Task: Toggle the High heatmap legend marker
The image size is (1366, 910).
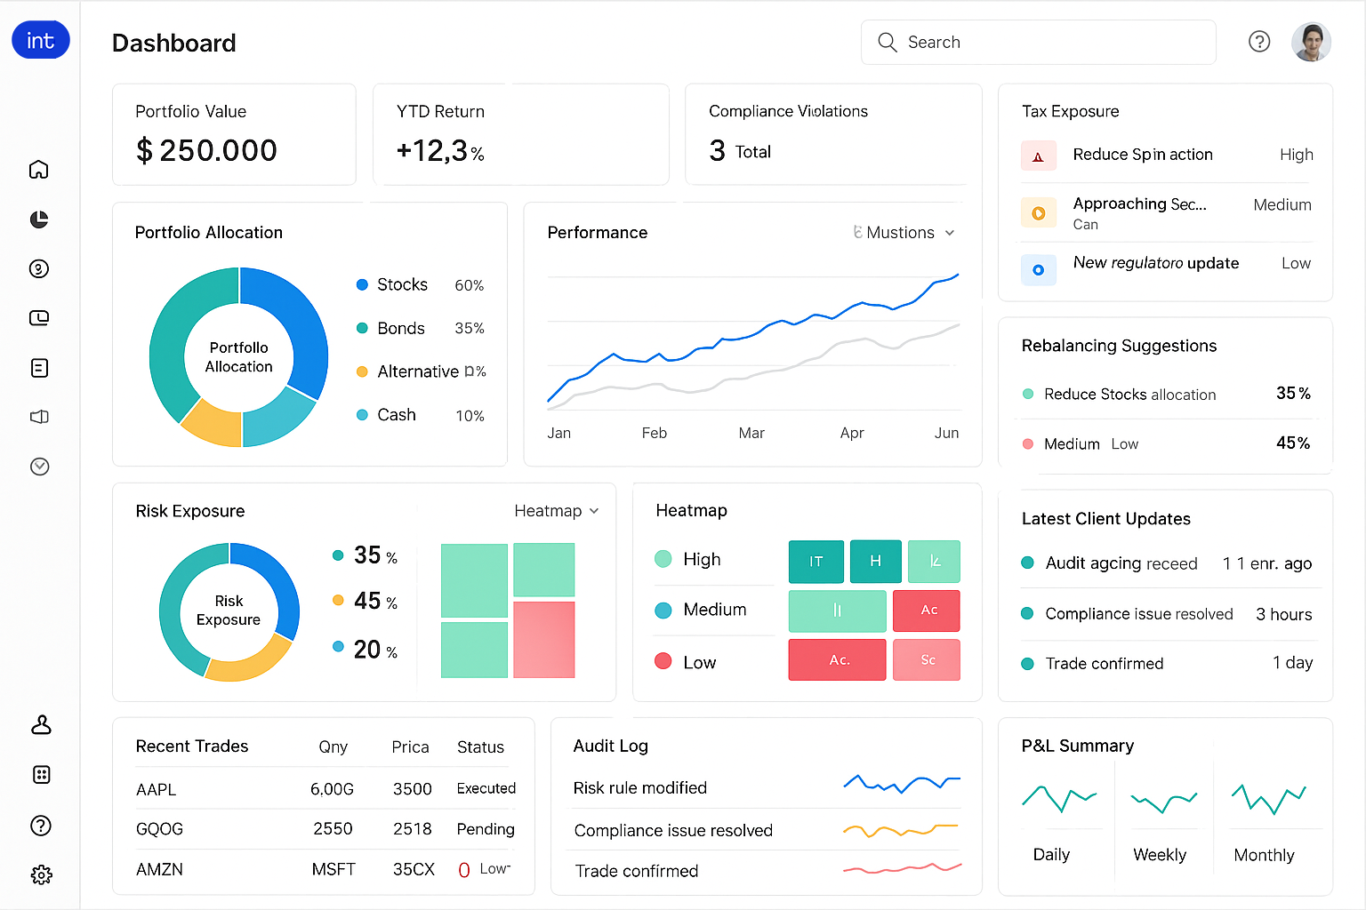Action: tap(663, 559)
